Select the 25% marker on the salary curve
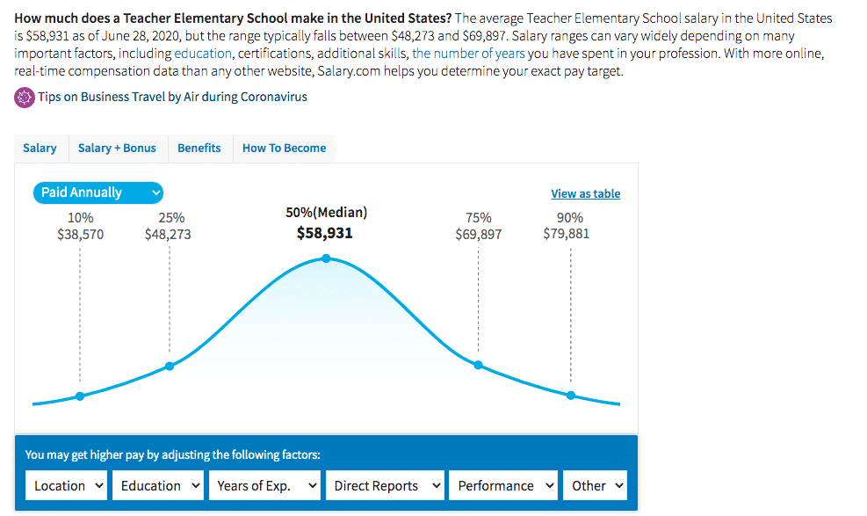The height and width of the screenshot is (516, 867). coord(169,367)
